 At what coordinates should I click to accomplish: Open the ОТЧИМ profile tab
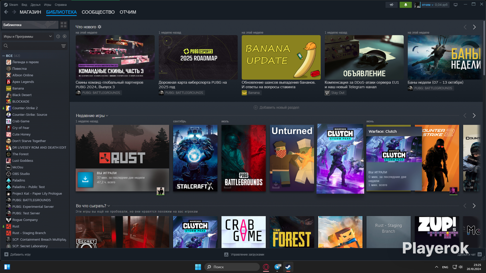128,12
